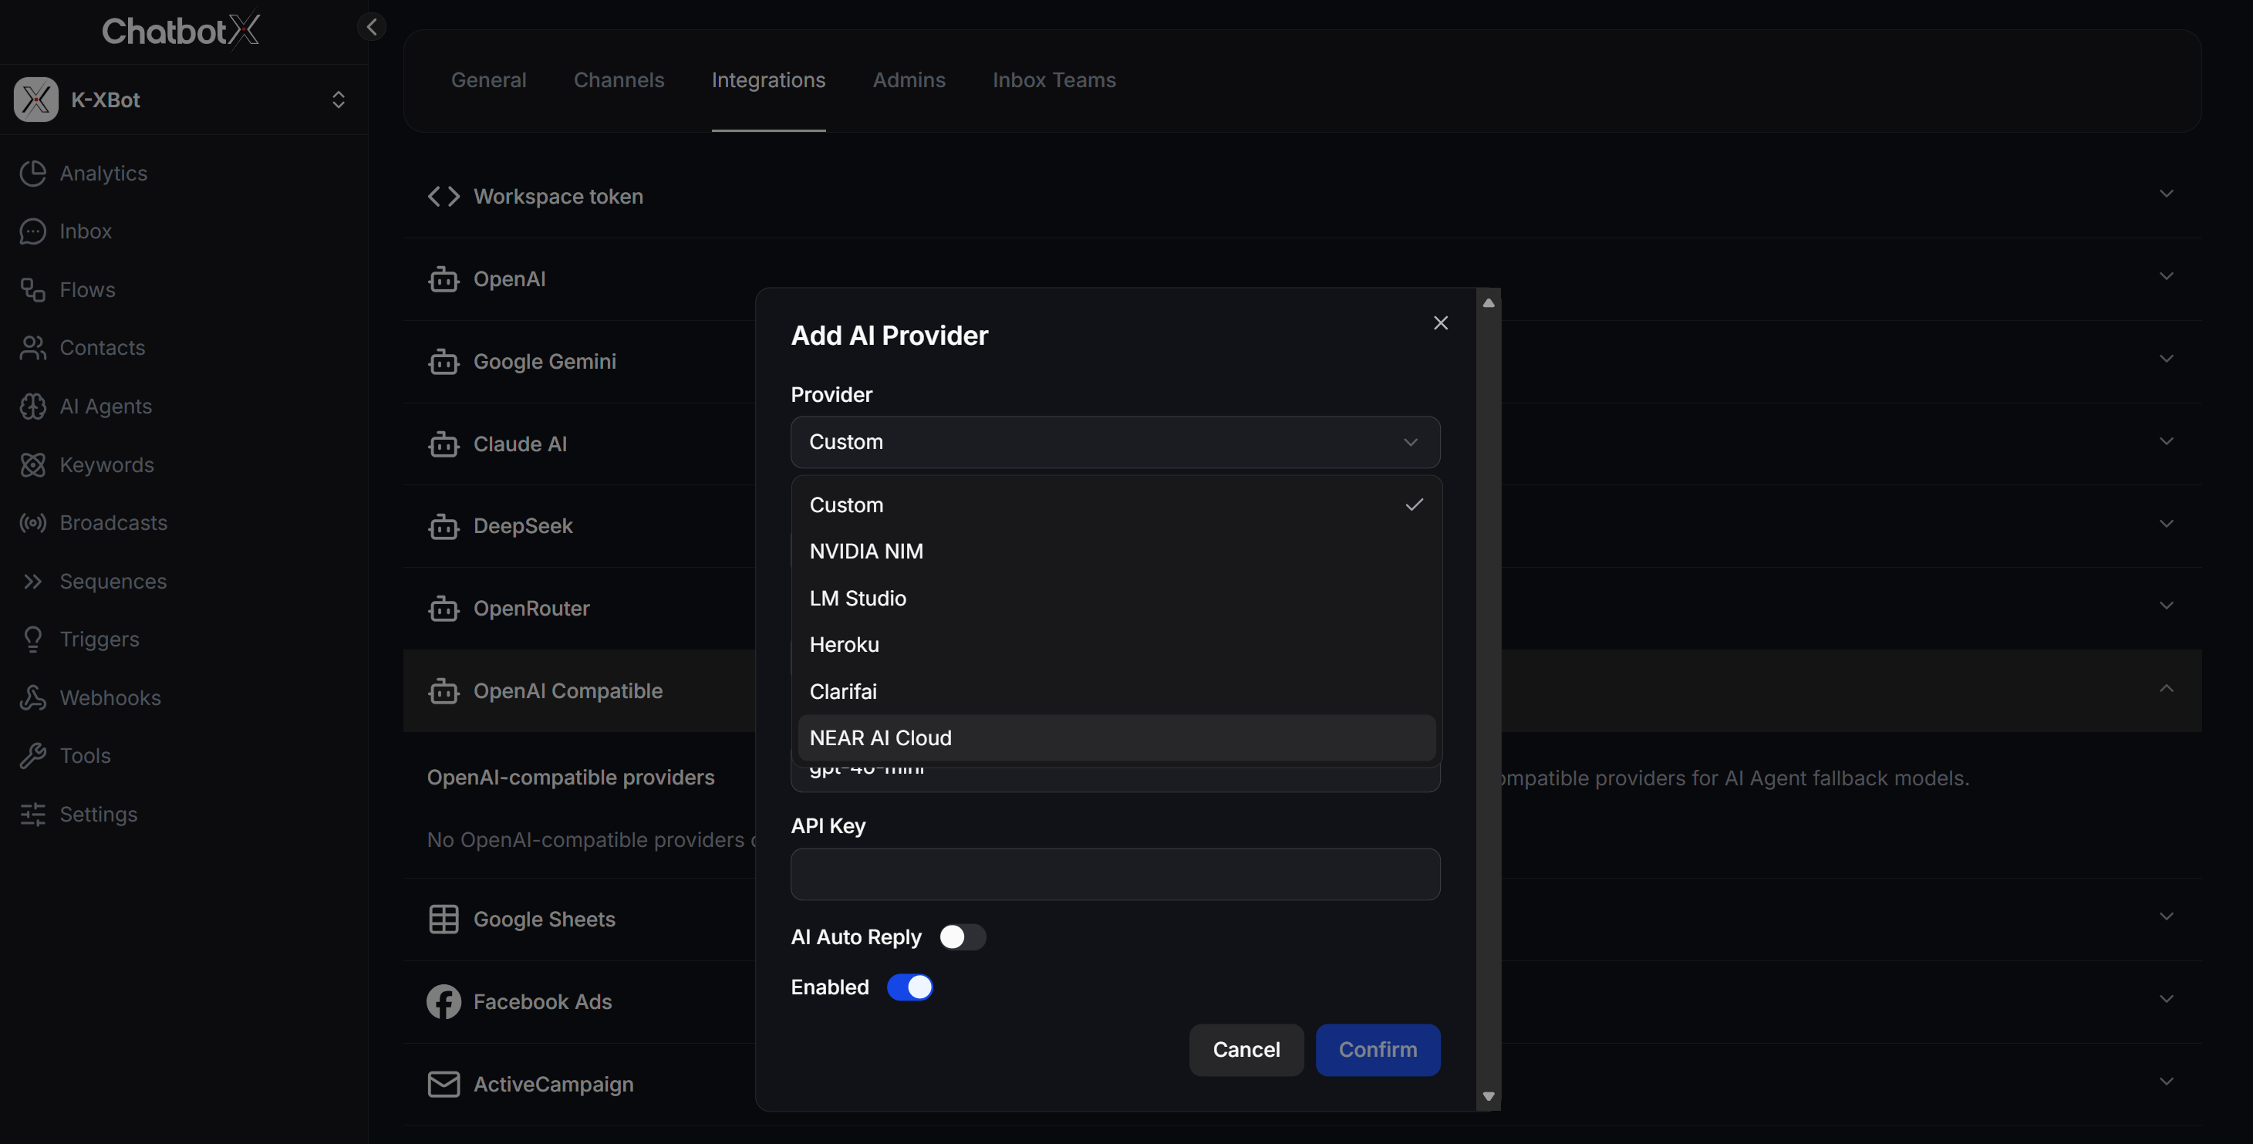The image size is (2253, 1144).
Task: Select NVIDIA NIM provider option
Action: pos(1116,551)
